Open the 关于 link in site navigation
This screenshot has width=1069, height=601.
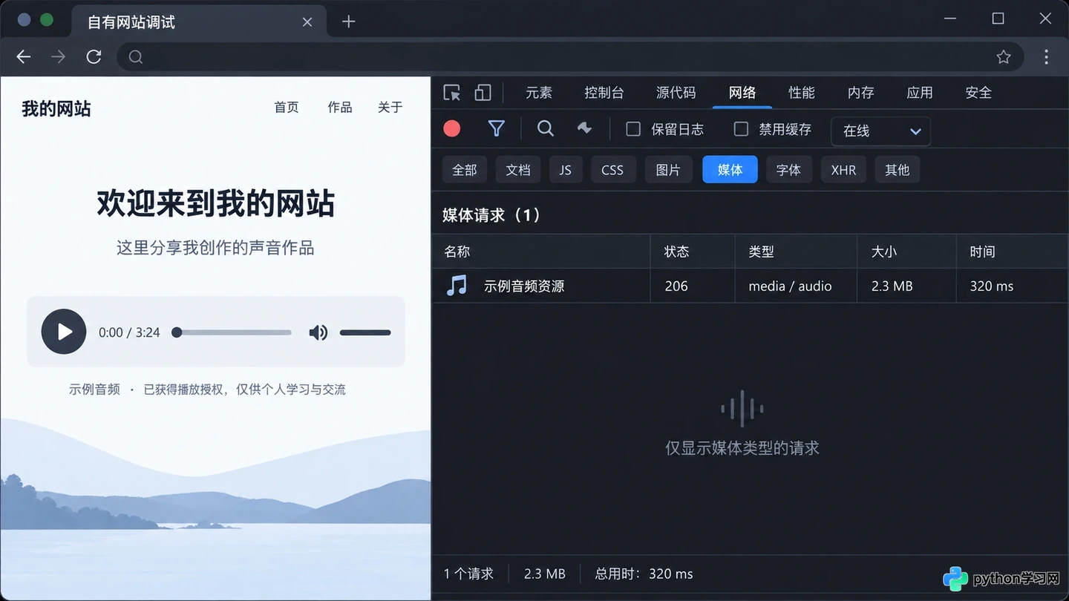[x=390, y=108]
